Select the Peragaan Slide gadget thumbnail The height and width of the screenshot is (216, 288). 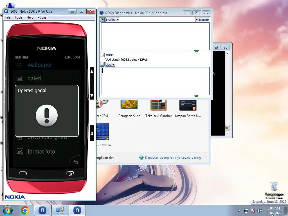(x=129, y=104)
